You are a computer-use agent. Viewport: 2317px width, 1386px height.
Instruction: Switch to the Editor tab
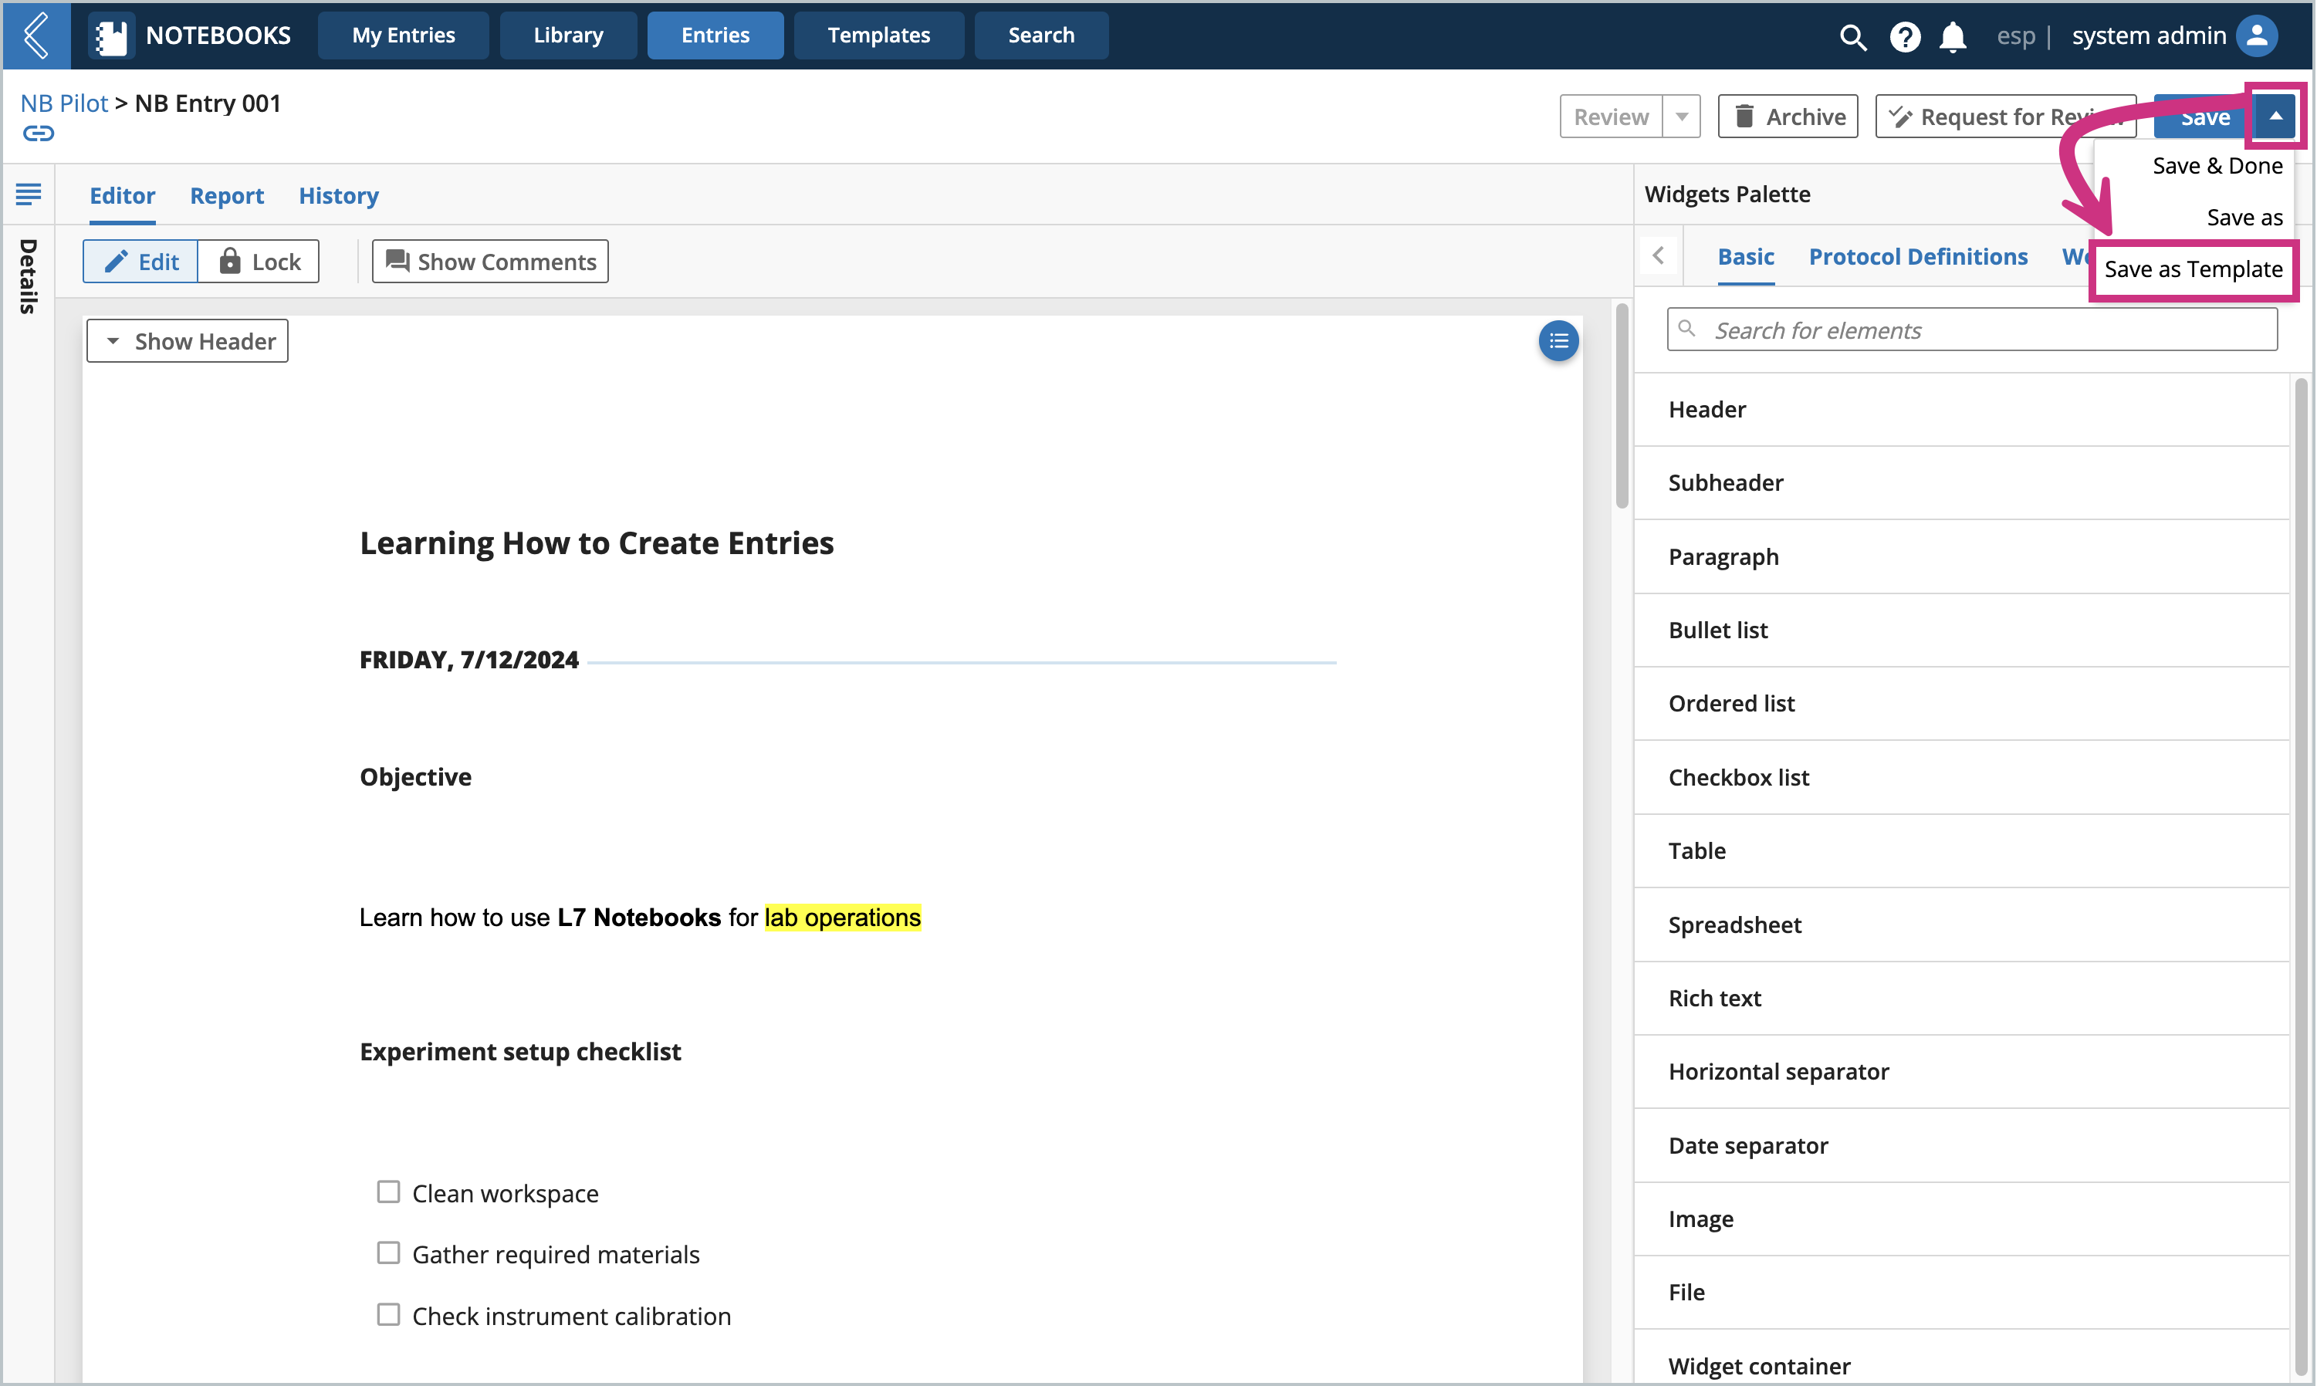[x=123, y=196]
